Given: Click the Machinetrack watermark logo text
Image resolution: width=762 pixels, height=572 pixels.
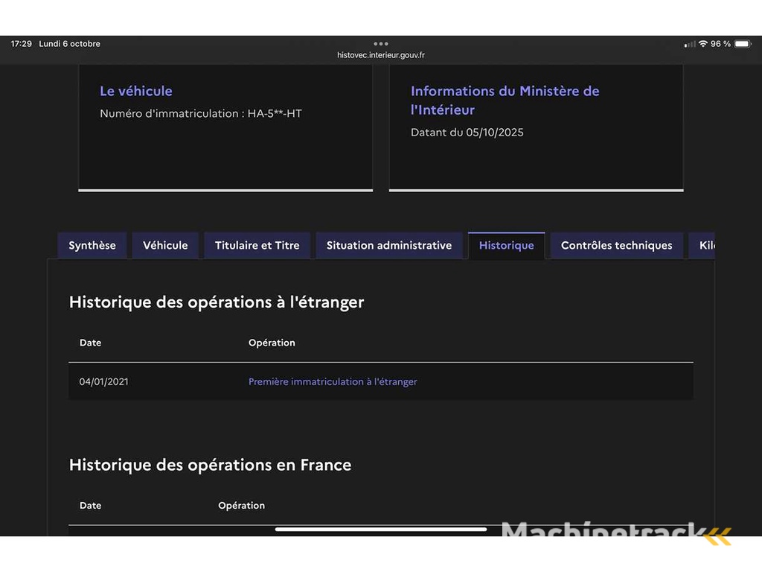Looking at the screenshot, I should tap(601, 531).
